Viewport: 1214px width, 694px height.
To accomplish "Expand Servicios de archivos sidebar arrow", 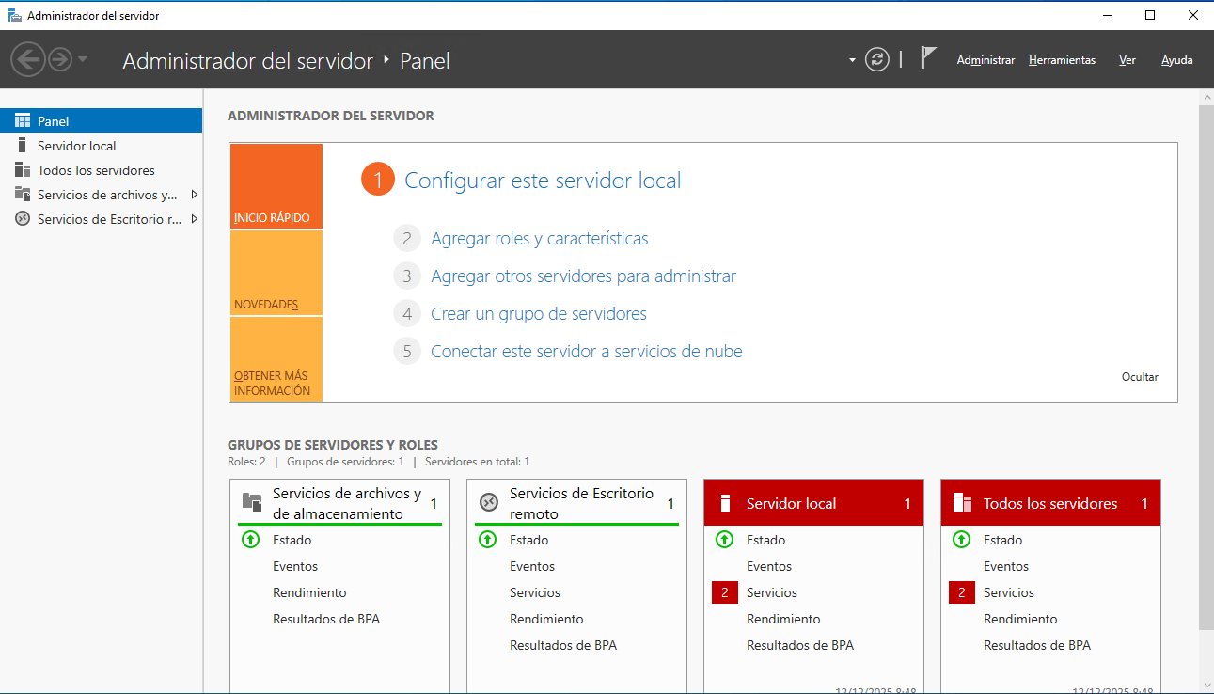I will 194,195.
